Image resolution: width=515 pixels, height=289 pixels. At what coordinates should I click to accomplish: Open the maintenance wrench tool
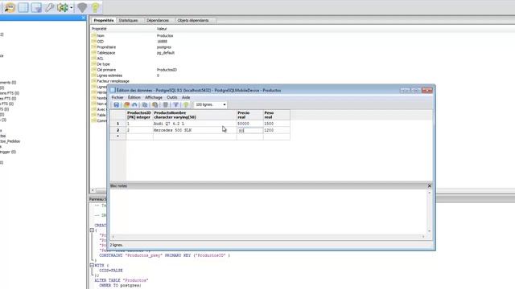tap(50, 7)
